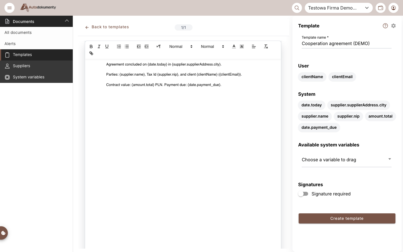The height and width of the screenshot is (252, 403).
Task: Open the text background color picker
Action: tap(242, 46)
